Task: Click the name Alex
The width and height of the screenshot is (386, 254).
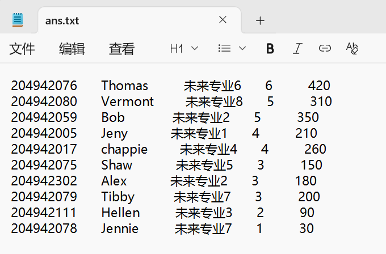Action: click(114, 181)
